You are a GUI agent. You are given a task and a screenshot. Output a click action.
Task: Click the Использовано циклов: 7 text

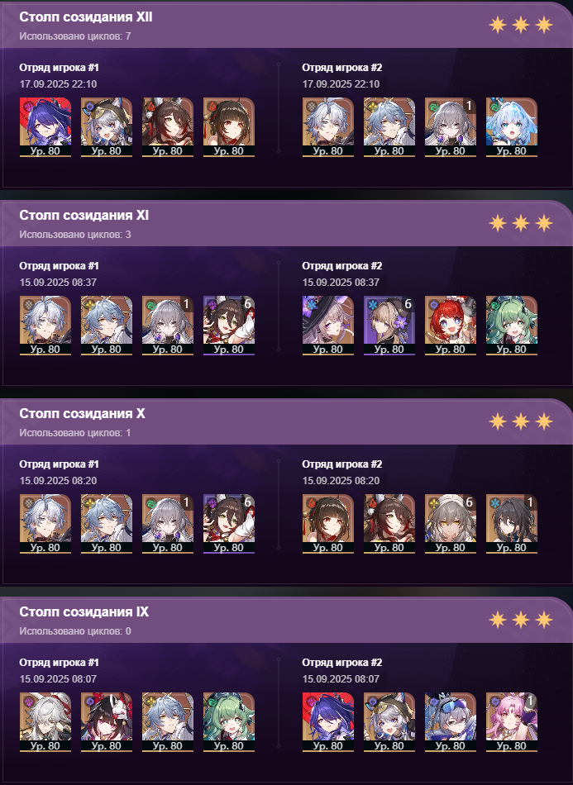pos(75,36)
